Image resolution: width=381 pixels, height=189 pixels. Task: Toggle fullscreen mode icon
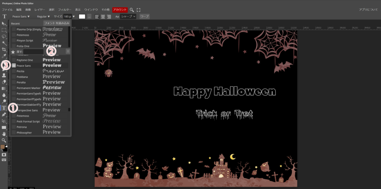[x=139, y=10]
